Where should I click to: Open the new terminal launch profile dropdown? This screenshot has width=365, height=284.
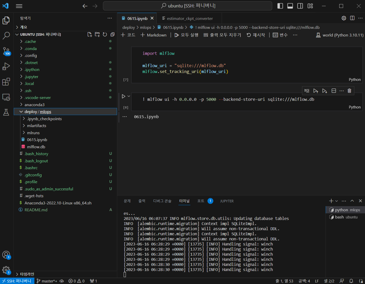pyautogui.click(x=336, y=201)
